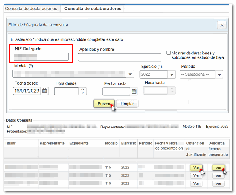View justificante for second row

(196, 175)
